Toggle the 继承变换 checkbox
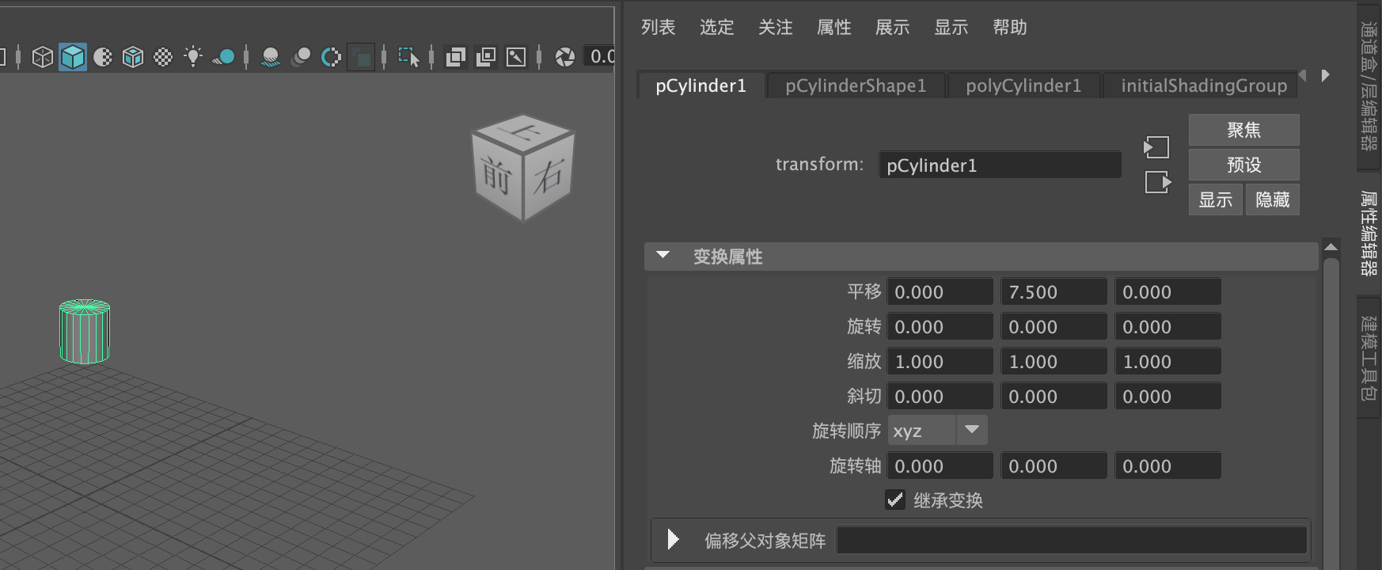Image resolution: width=1382 pixels, height=570 pixels. pyautogui.click(x=894, y=500)
